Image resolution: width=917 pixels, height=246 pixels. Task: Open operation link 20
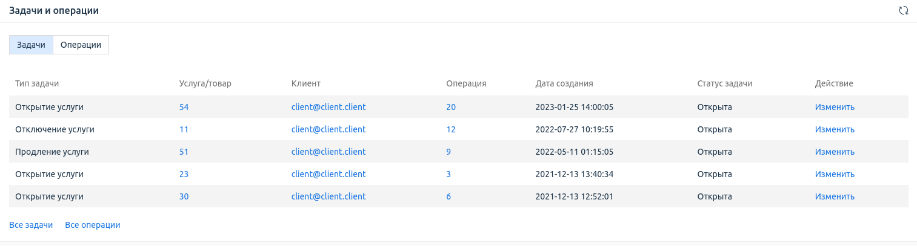point(450,107)
